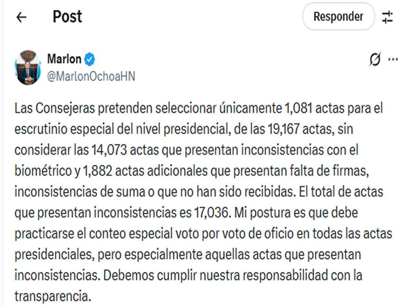
Task: Click the blue verified checkmark beside Marlon
Action: tap(90, 58)
